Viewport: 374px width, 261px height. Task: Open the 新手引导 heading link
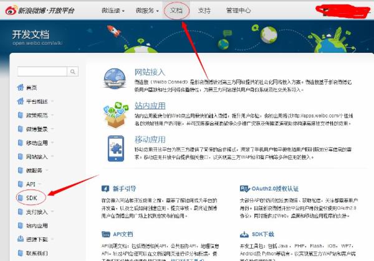click(124, 189)
